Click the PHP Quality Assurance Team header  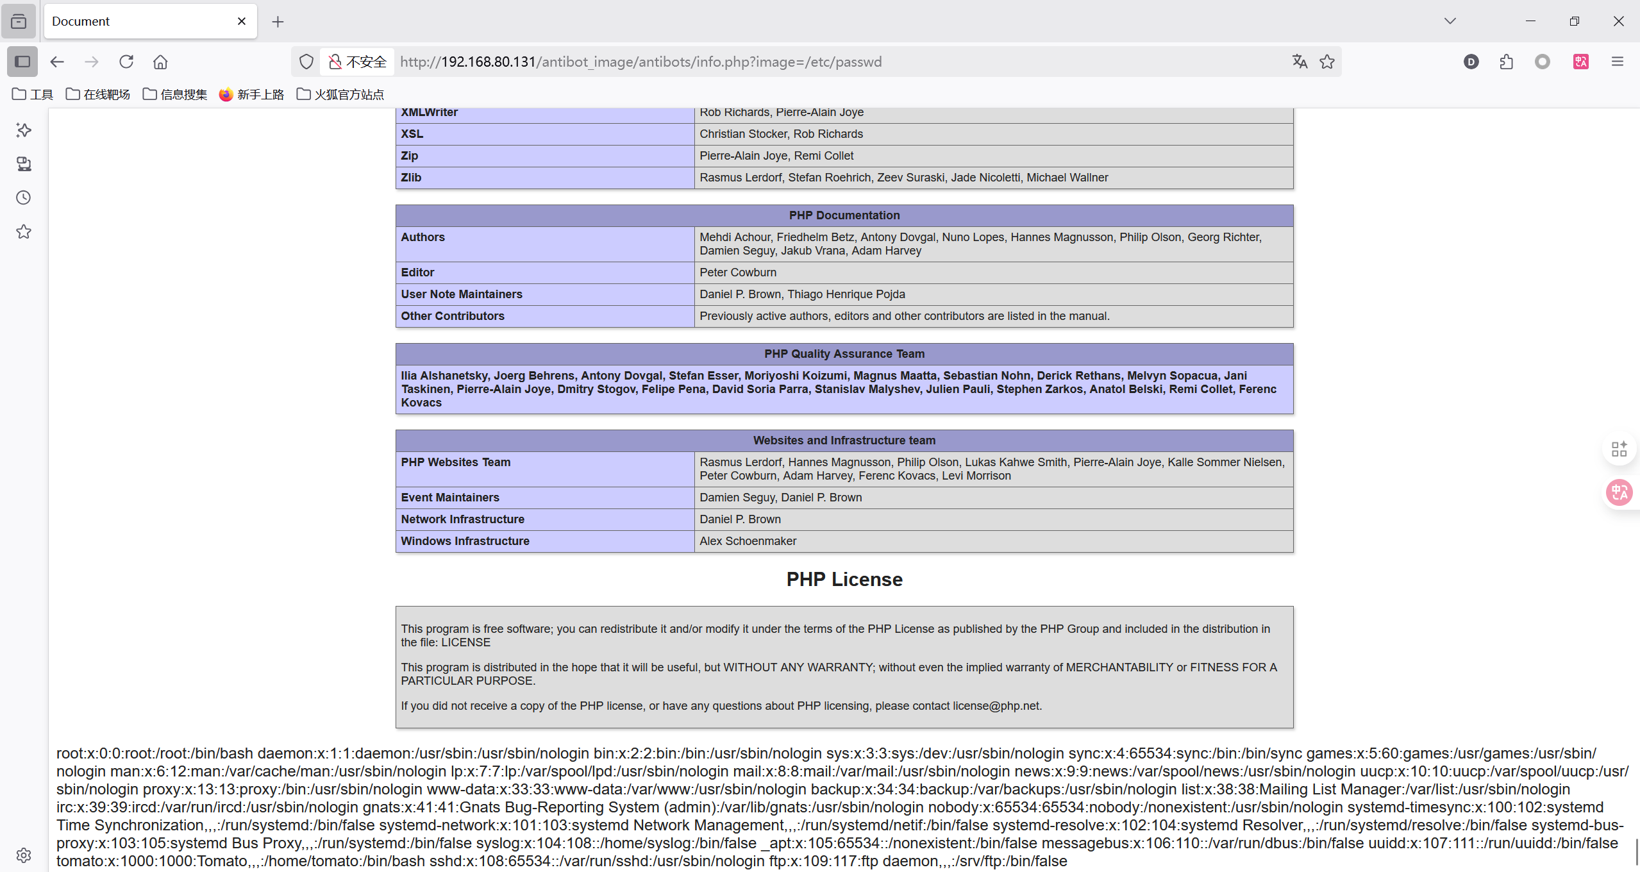(844, 354)
